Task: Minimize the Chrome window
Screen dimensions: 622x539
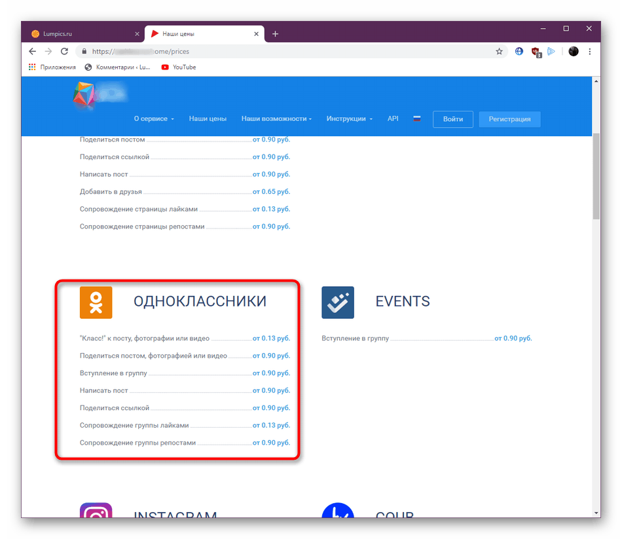Action: (543, 29)
